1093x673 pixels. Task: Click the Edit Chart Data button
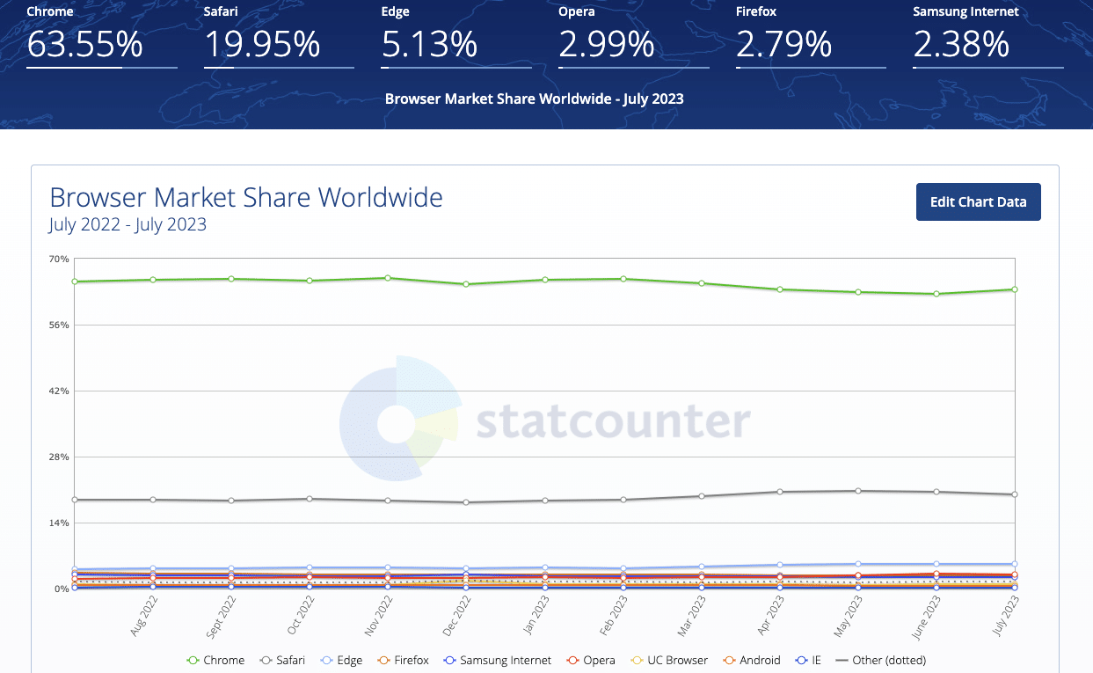[978, 201]
